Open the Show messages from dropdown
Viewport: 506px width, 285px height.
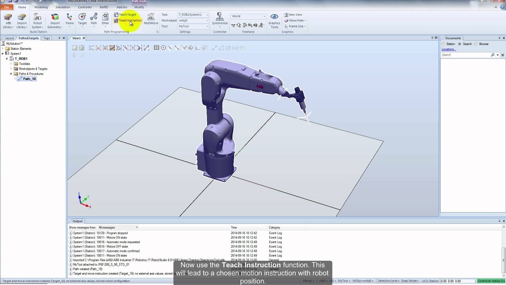click(x=118, y=228)
